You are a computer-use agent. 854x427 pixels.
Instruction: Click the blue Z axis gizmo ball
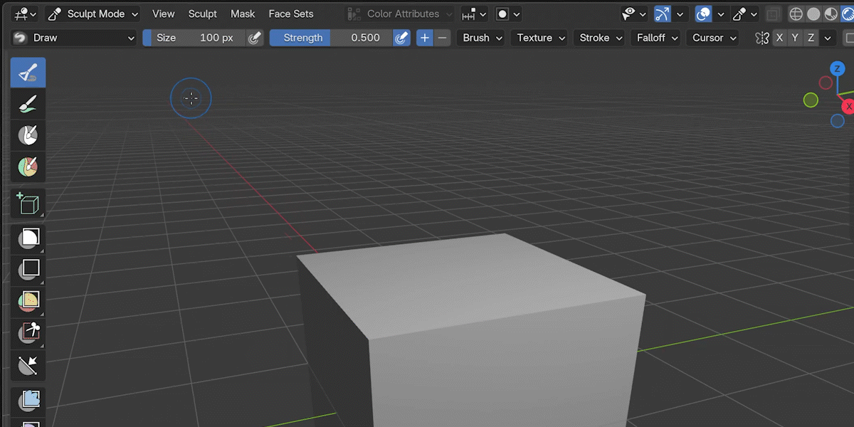pyautogui.click(x=838, y=68)
